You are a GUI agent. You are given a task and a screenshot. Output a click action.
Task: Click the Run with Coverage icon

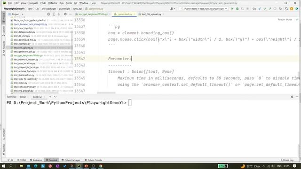tap(243, 8)
